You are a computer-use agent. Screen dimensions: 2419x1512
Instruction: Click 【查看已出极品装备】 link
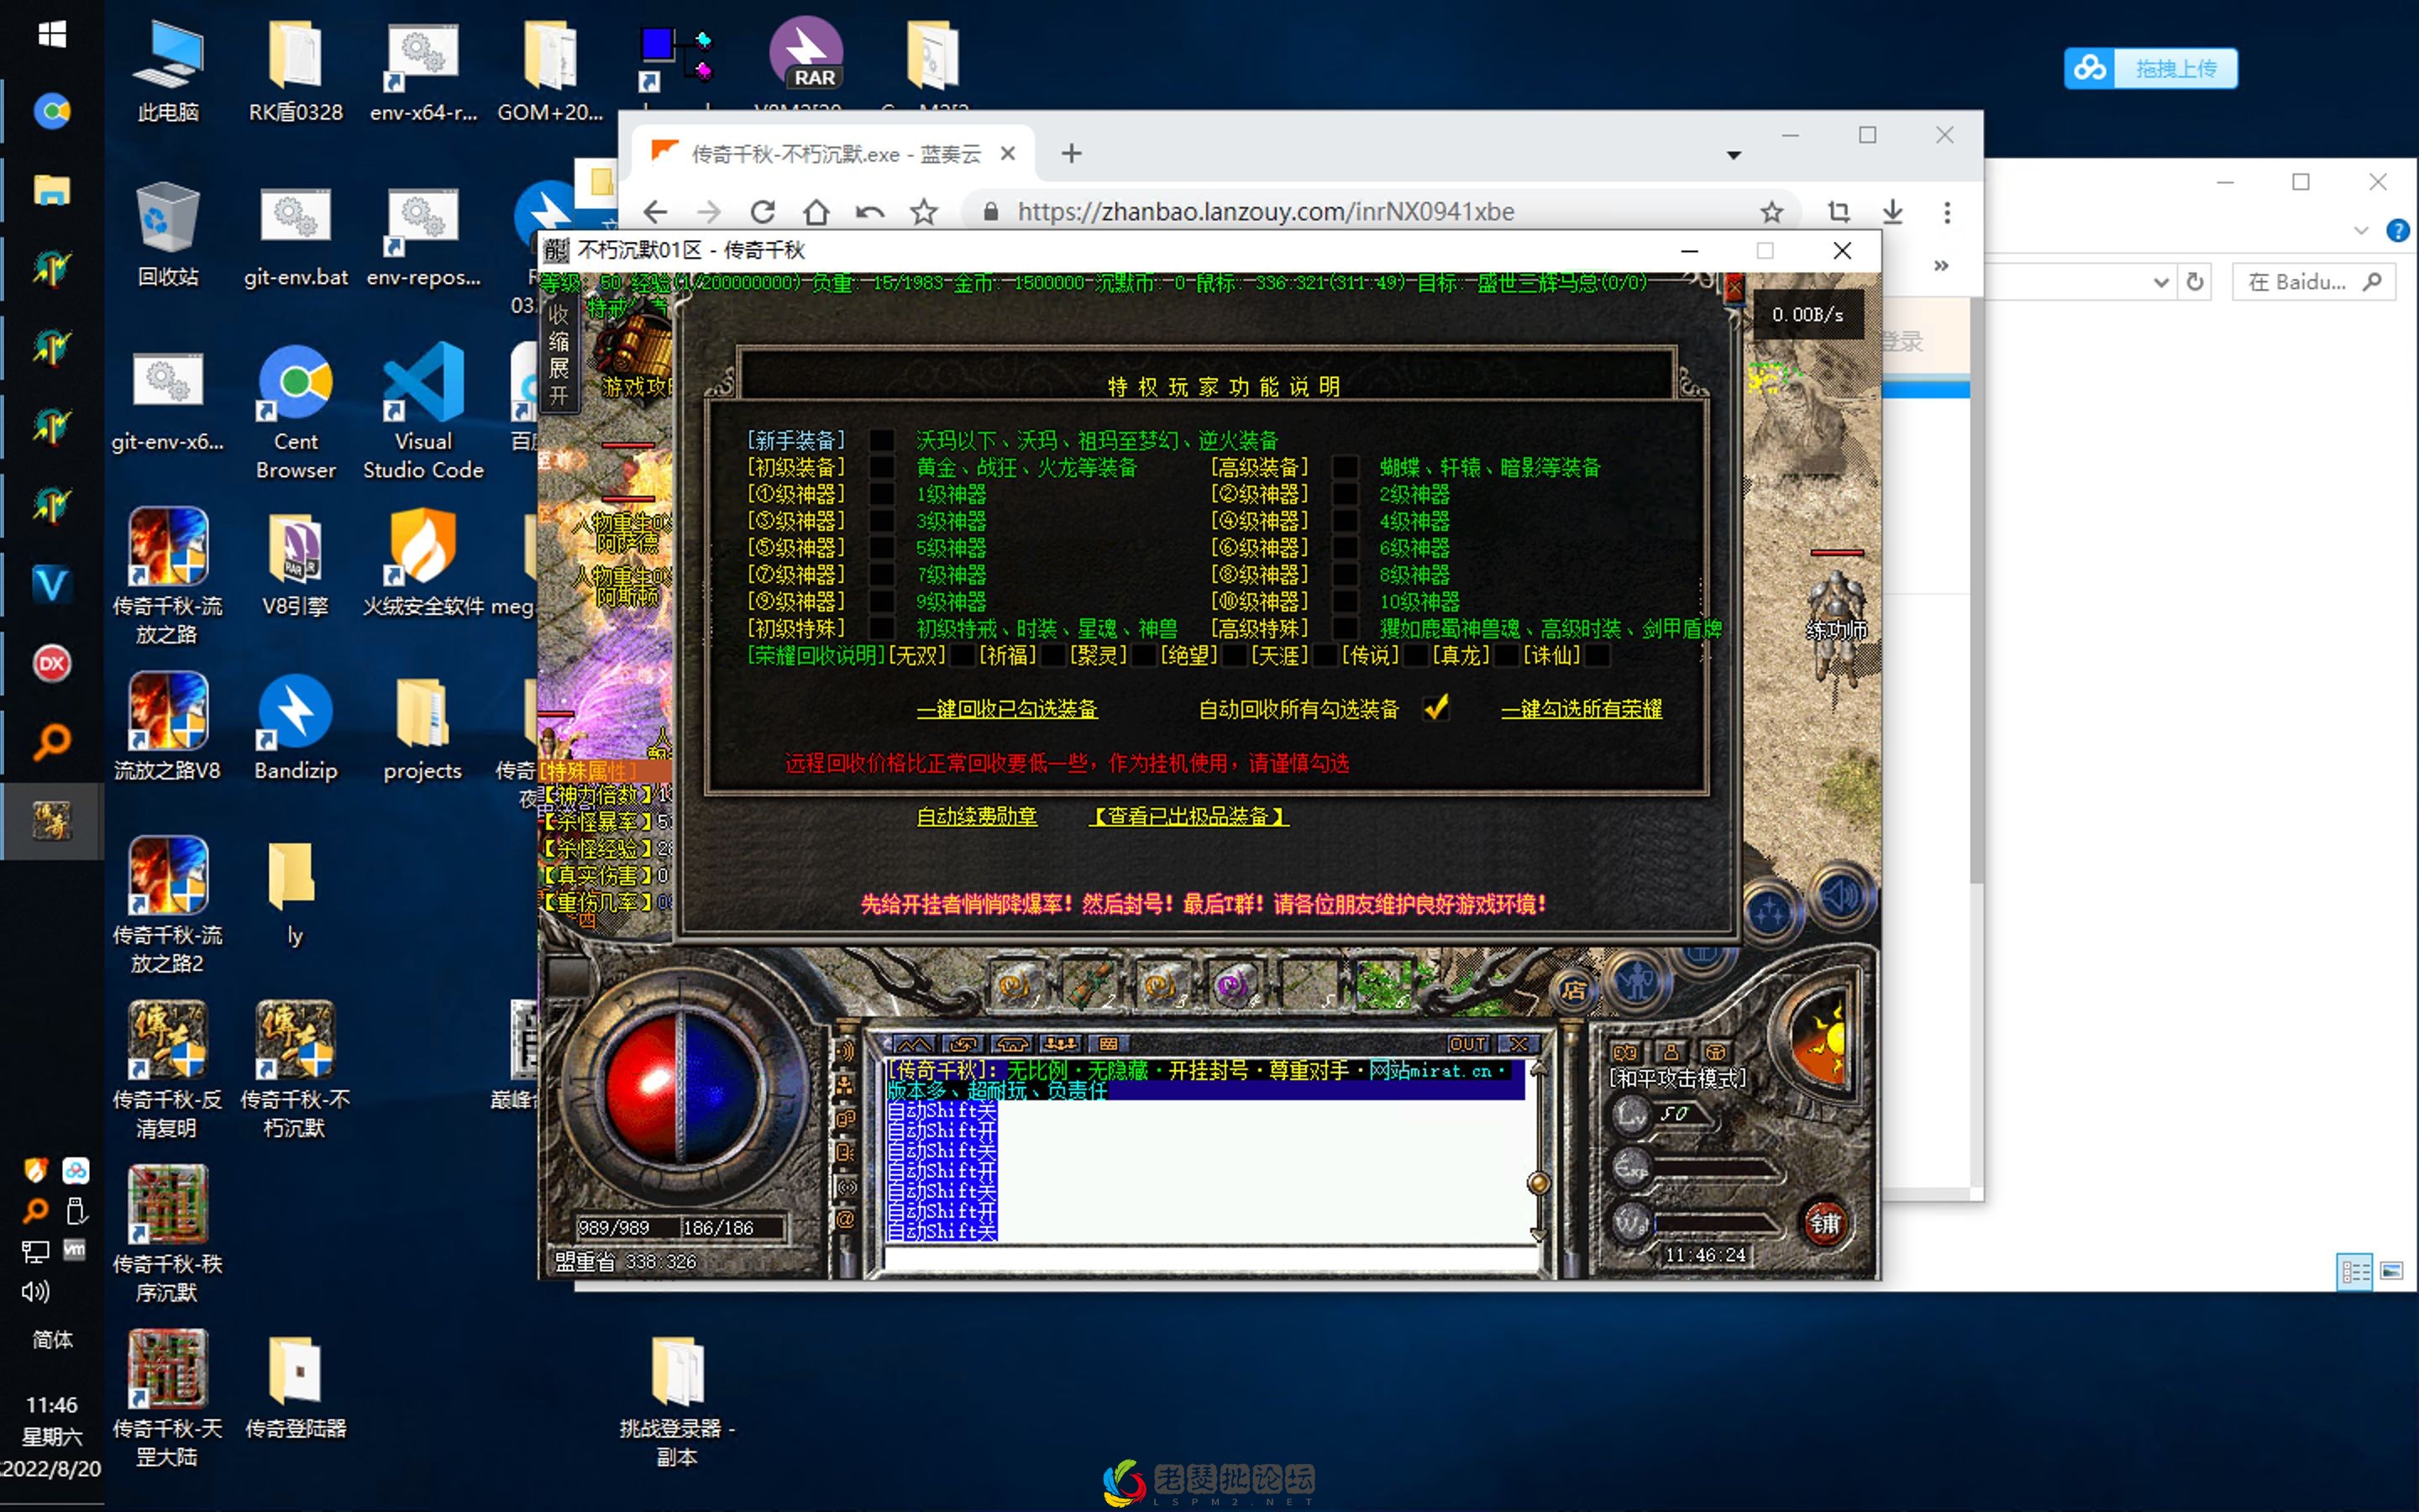(1189, 816)
